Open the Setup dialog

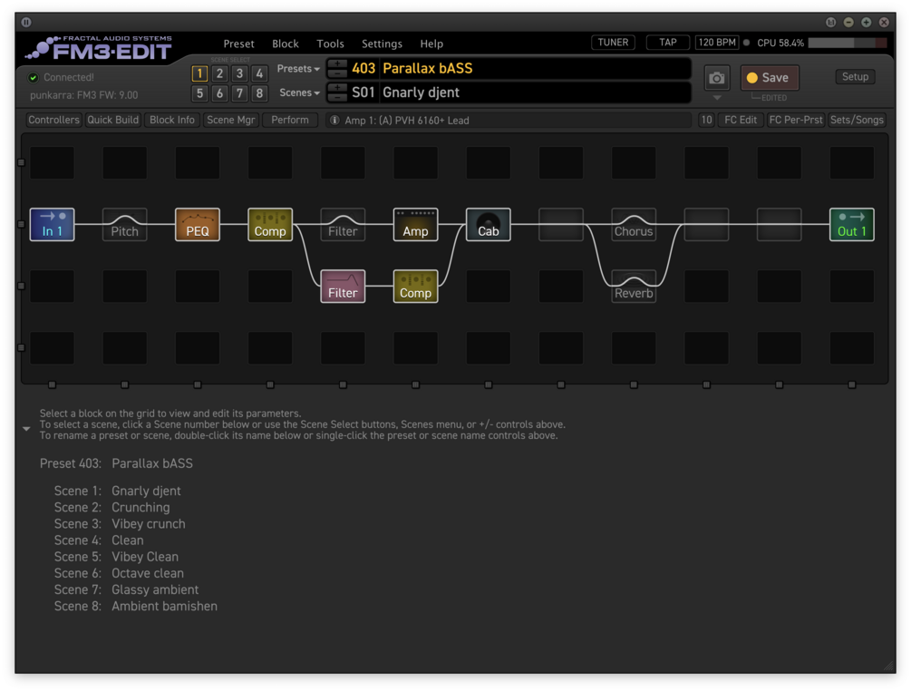coord(855,77)
